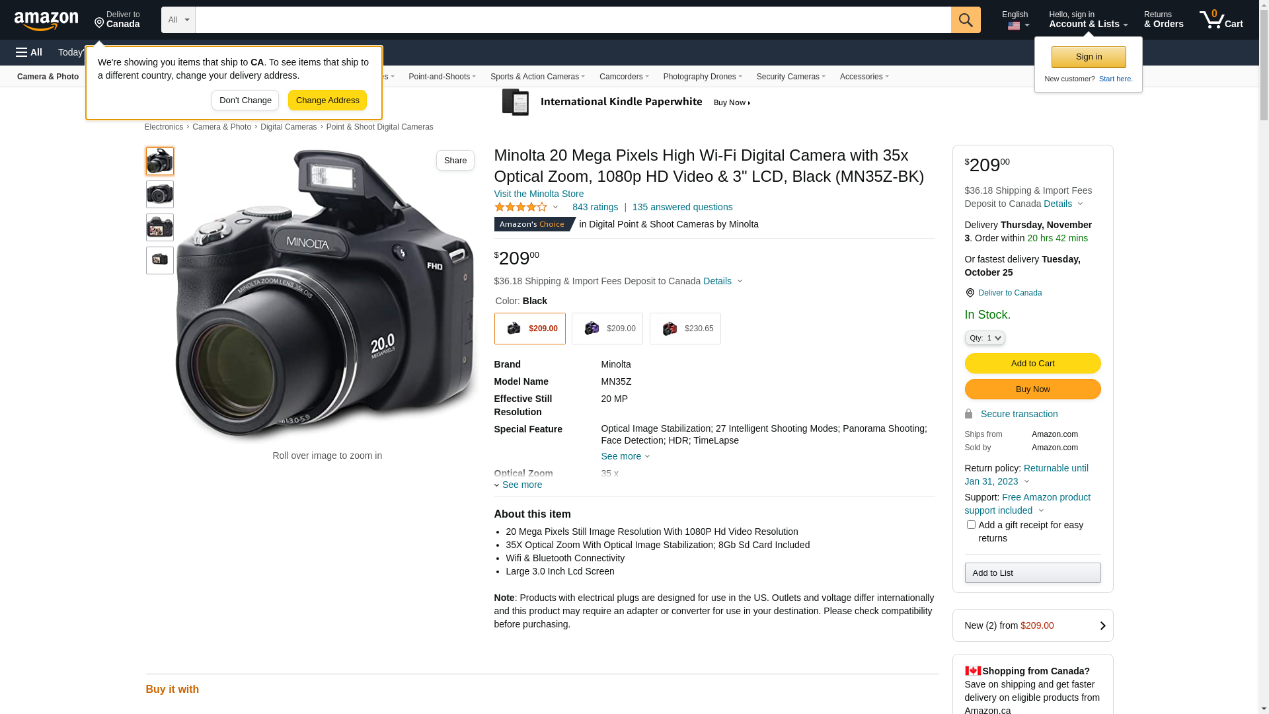Click the Amazon logo
Viewport: 1269px width, 714px height.
click(46, 20)
